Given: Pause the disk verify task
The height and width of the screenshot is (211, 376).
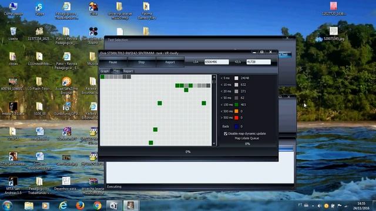Looking at the screenshot, I should pos(113,62).
